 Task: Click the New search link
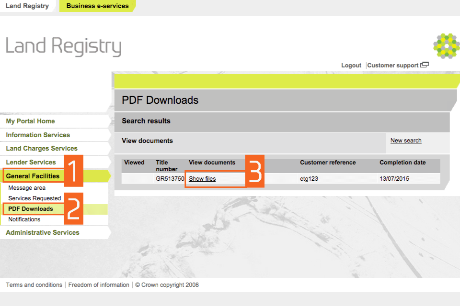(406, 141)
